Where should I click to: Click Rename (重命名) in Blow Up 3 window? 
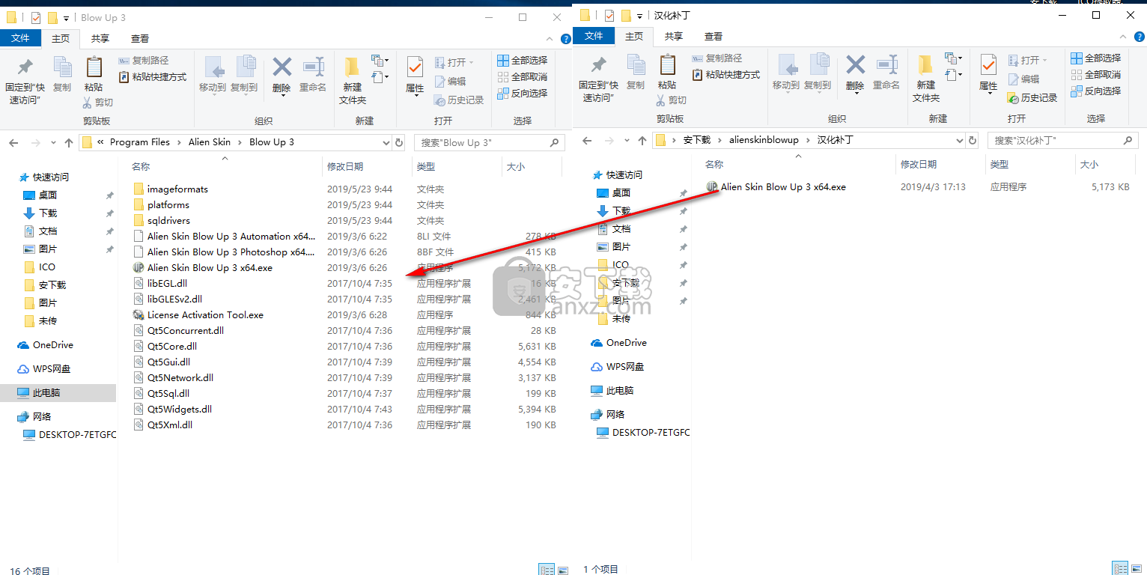coord(313,75)
